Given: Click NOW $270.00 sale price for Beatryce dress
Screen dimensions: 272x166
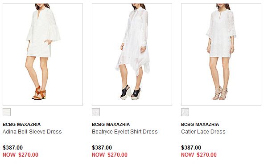Looking at the screenshot, I should point(110,154).
